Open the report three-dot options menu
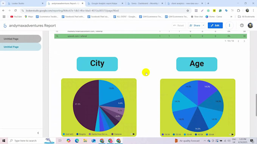The height and width of the screenshot is (144, 257). (x=229, y=26)
